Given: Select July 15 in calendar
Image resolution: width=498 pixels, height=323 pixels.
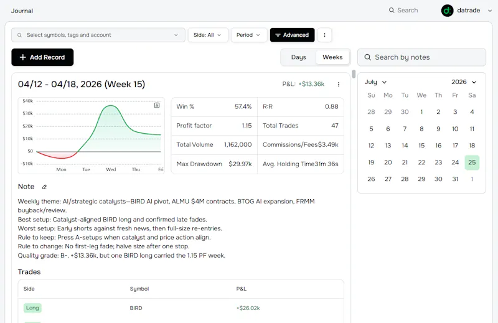Looking at the screenshot, I should click(421, 146).
